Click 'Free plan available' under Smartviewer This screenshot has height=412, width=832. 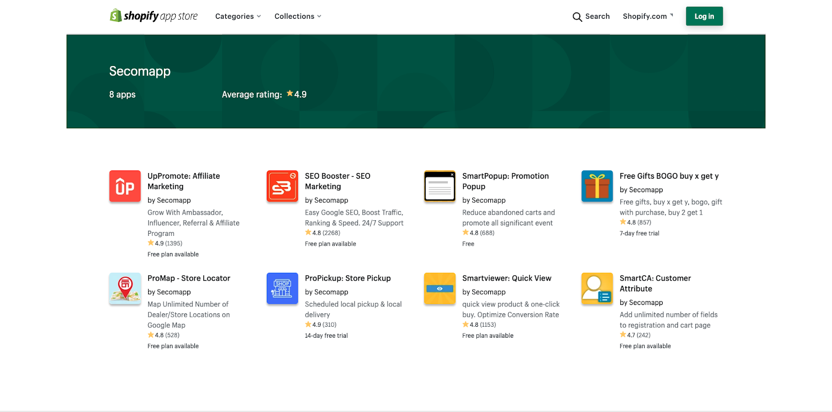[x=488, y=336]
